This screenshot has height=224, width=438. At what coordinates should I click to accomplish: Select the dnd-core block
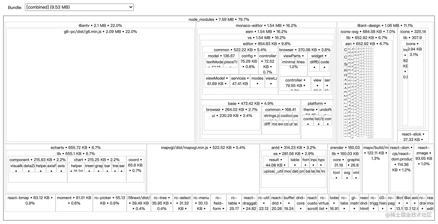pyautogui.click(x=301, y=203)
